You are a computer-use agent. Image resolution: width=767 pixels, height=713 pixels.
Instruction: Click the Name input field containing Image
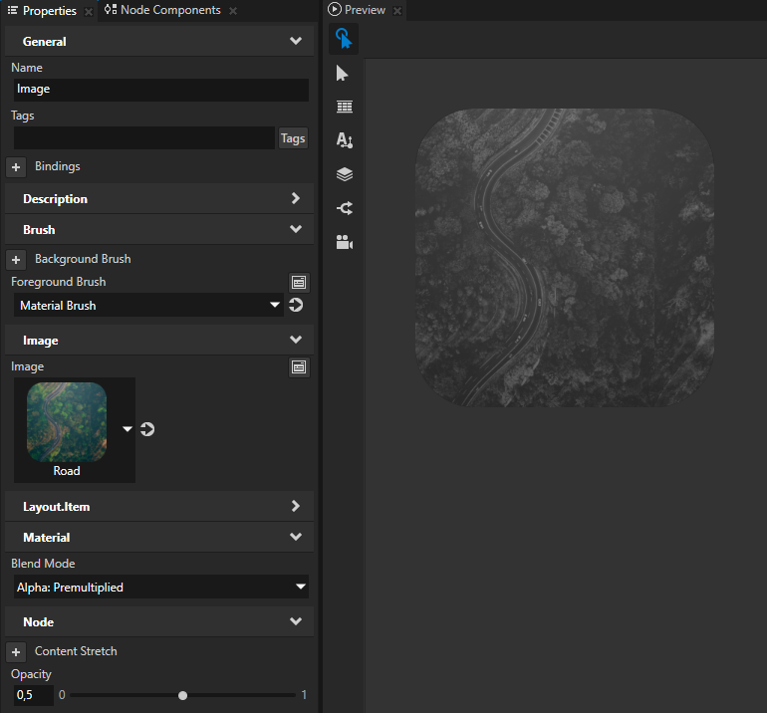[159, 90]
